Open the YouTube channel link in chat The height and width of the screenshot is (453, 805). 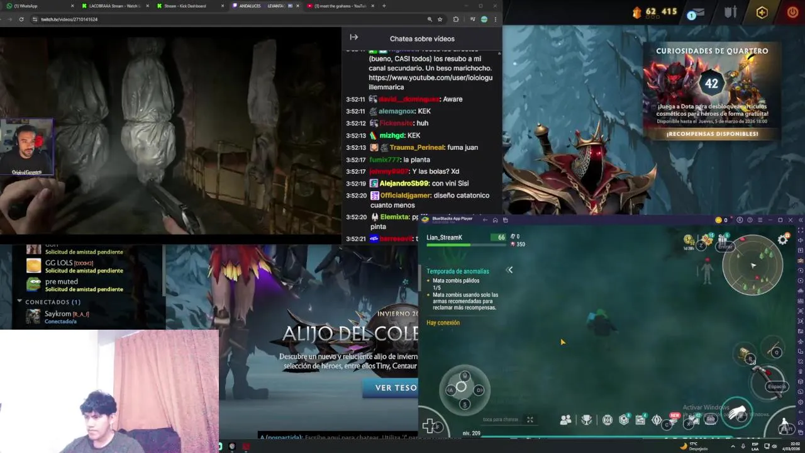click(x=430, y=82)
